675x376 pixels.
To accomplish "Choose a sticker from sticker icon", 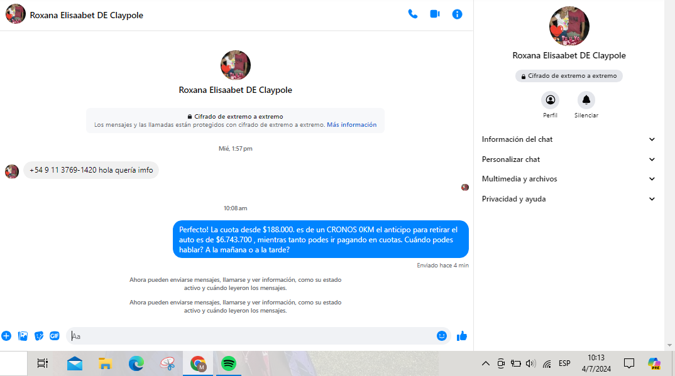I will [x=39, y=336].
